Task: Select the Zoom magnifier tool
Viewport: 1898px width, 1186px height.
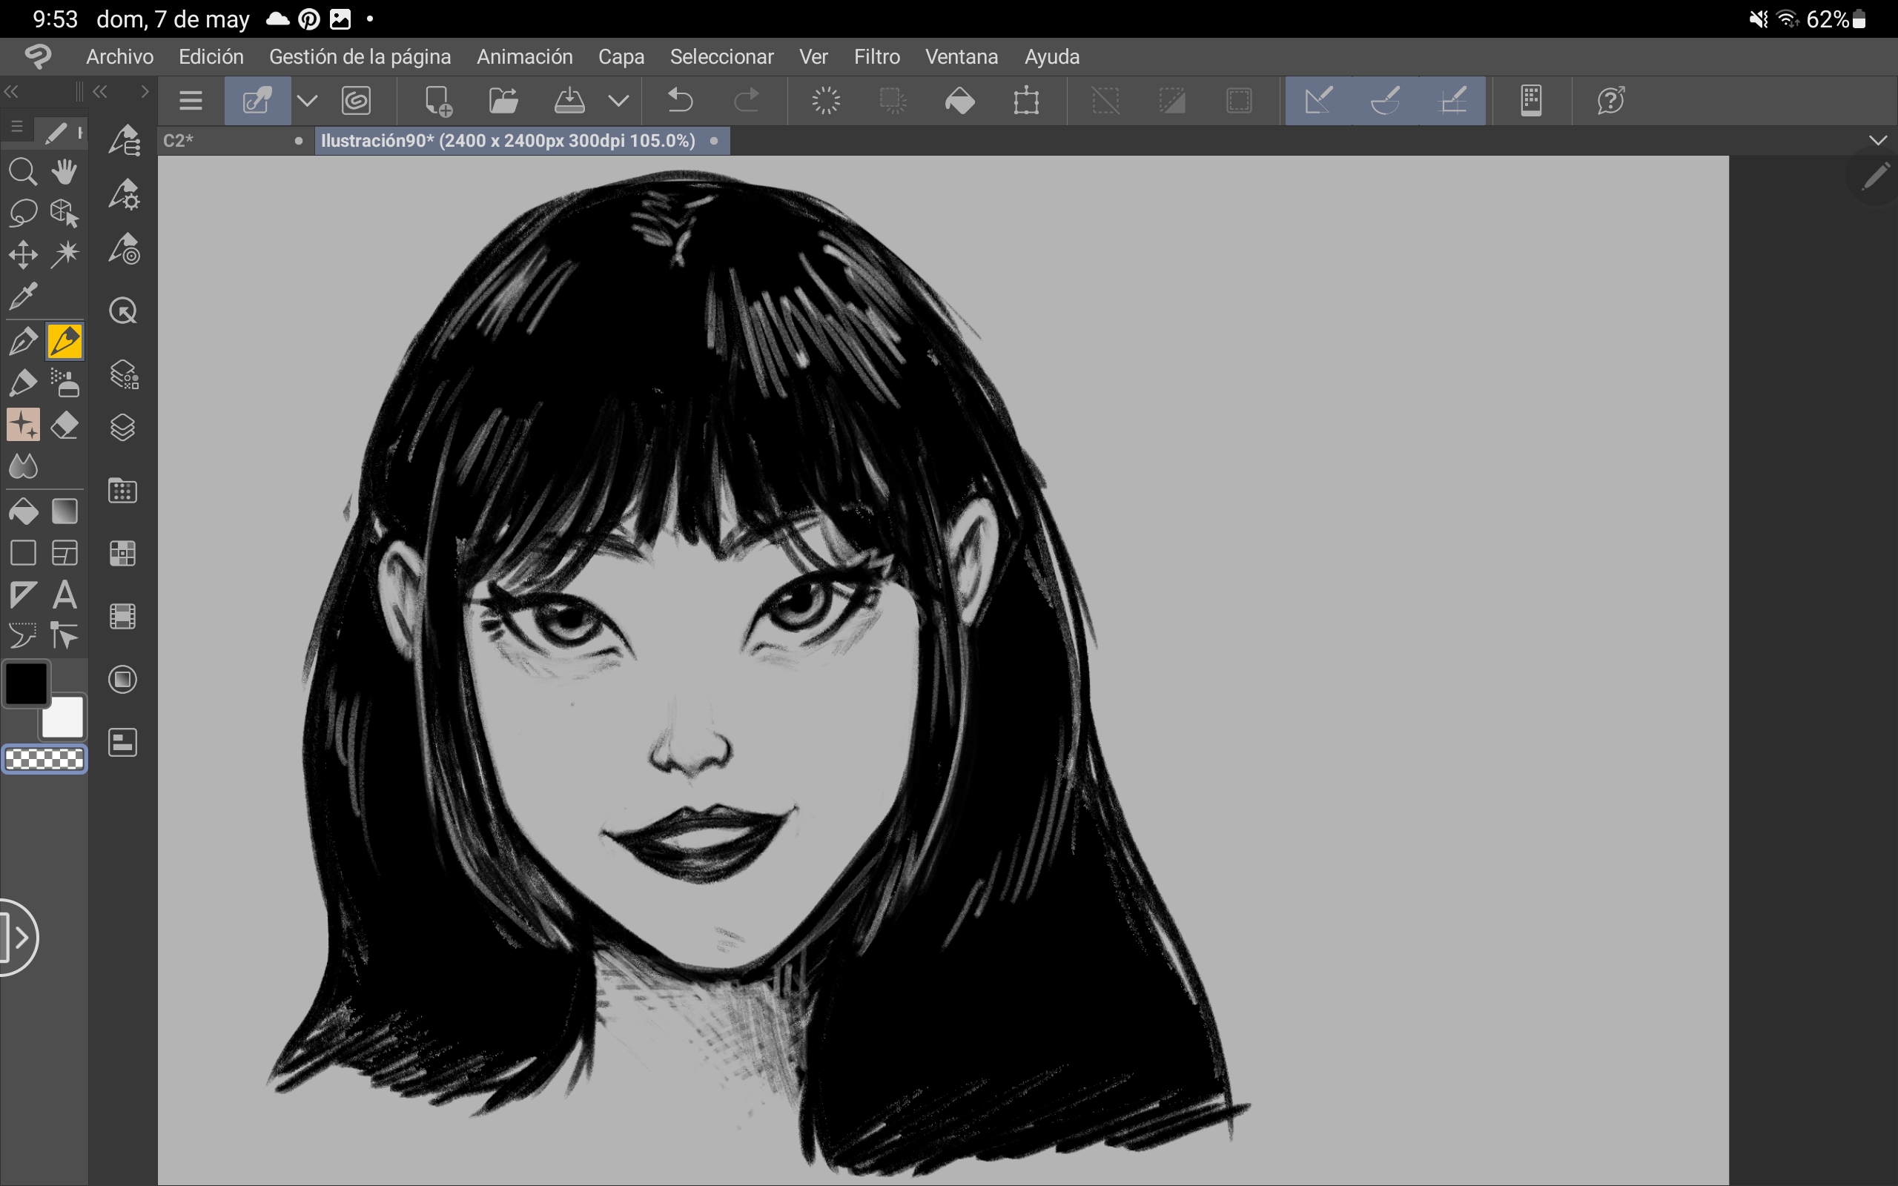Action: point(23,171)
